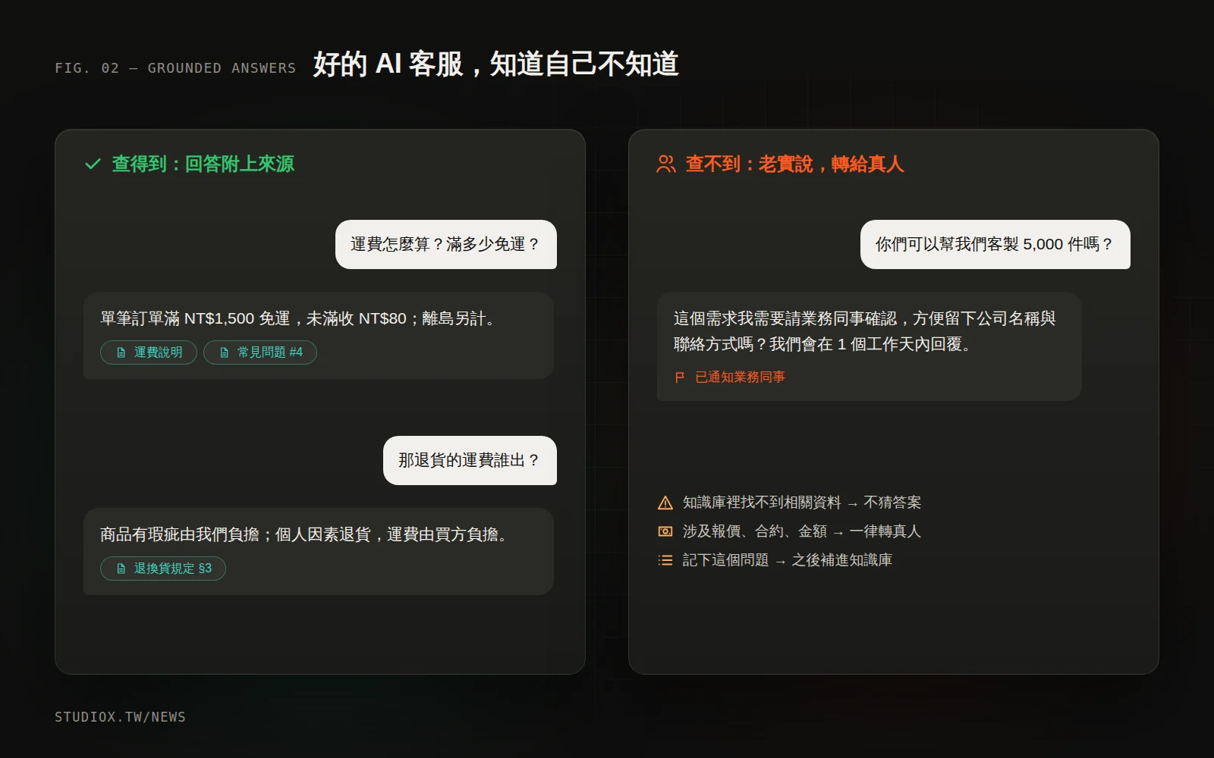Click the rule 涉及報價、合約、金額 → 一律轉真人

pos(801,531)
